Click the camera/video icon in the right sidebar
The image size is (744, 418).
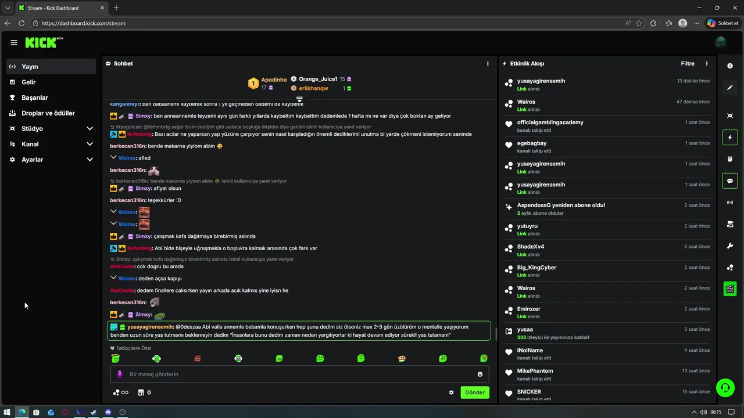coord(730,224)
